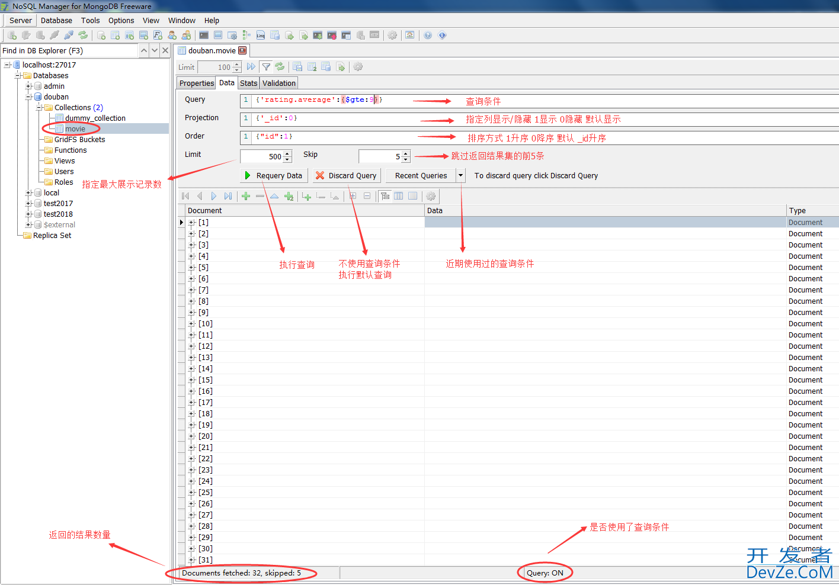Expand the test2017 database node
Viewport: 839px width, 585px height.
pyautogui.click(x=28, y=204)
